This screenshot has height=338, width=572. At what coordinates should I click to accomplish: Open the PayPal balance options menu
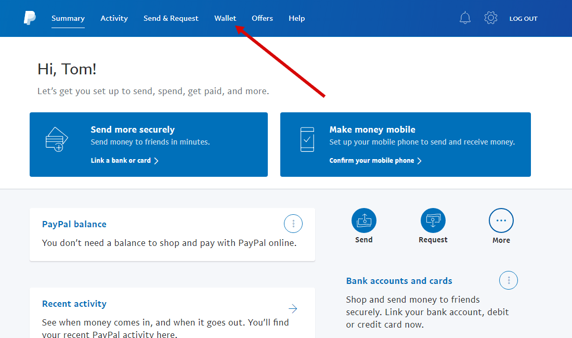click(293, 223)
